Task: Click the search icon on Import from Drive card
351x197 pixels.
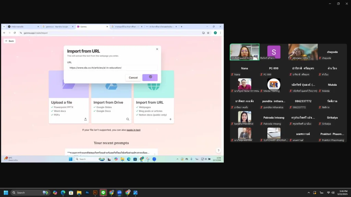Action: tap(128, 119)
